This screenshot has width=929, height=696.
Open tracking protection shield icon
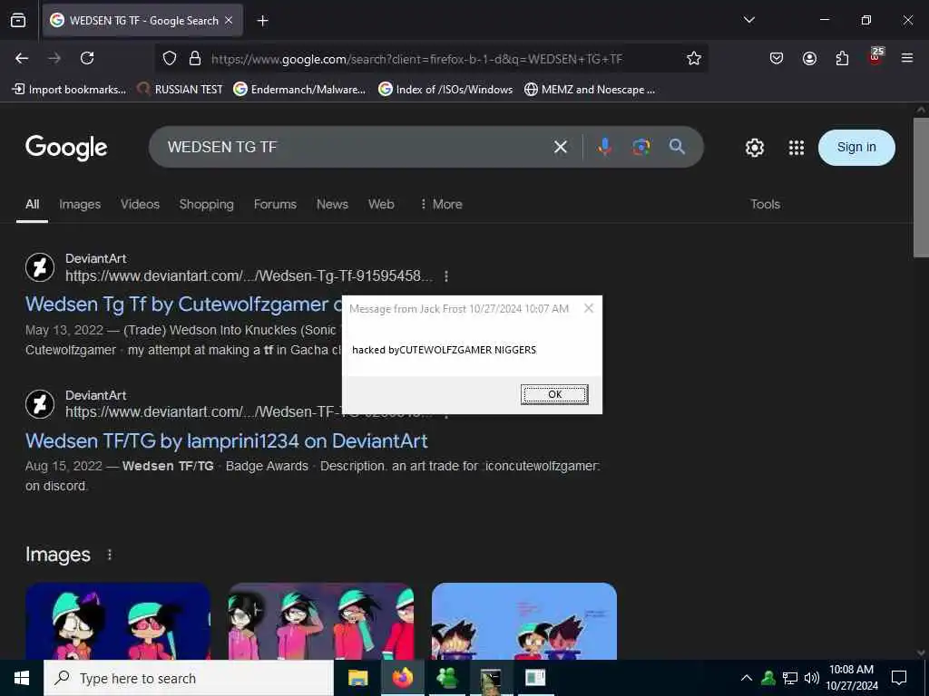[x=170, y=58]
